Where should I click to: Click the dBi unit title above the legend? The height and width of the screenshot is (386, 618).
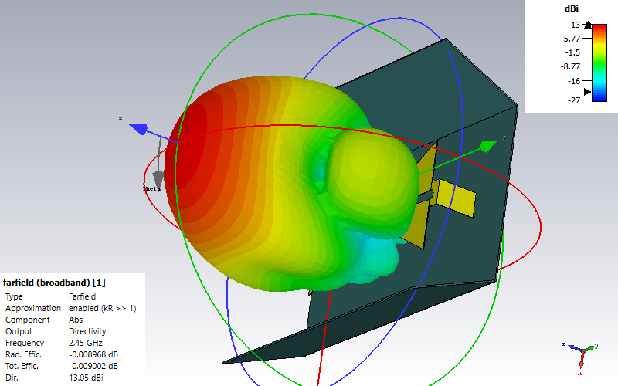click(x=572, y=8)
